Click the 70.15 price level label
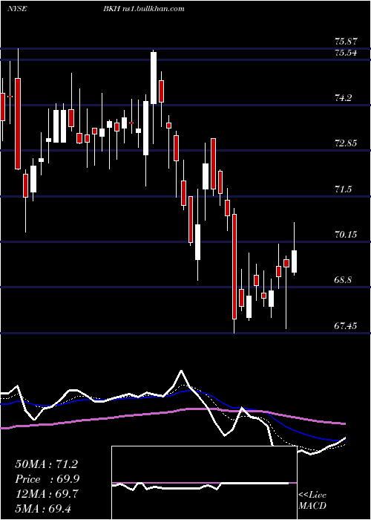This screenshot has width=371, height=520. (x=346, y=235)
